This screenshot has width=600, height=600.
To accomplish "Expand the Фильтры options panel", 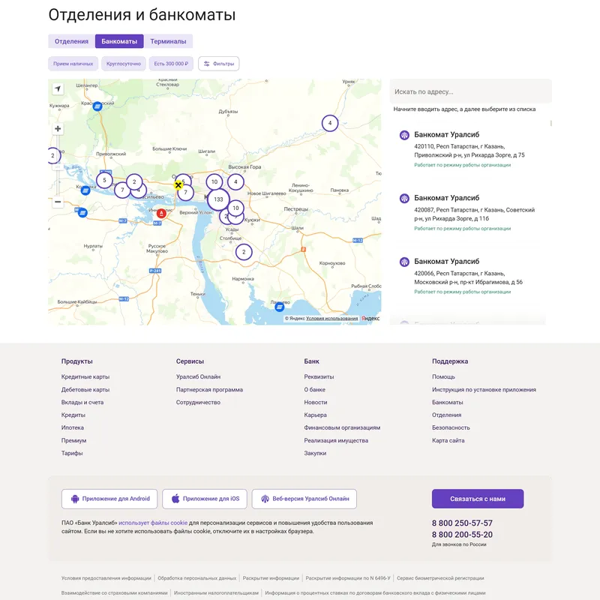I will (219, 64).
